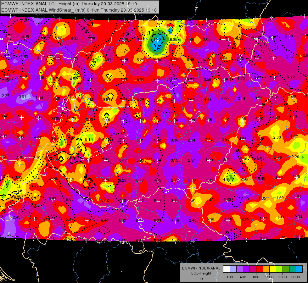The image size is (308, 283).
Task: Select the orange legend swatch
Action: coord(266,269)
